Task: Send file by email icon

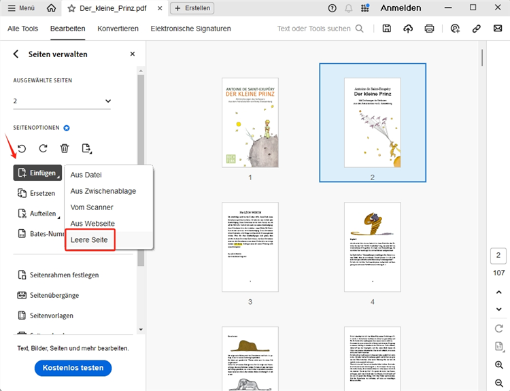Action: click(x=498, y=29)
